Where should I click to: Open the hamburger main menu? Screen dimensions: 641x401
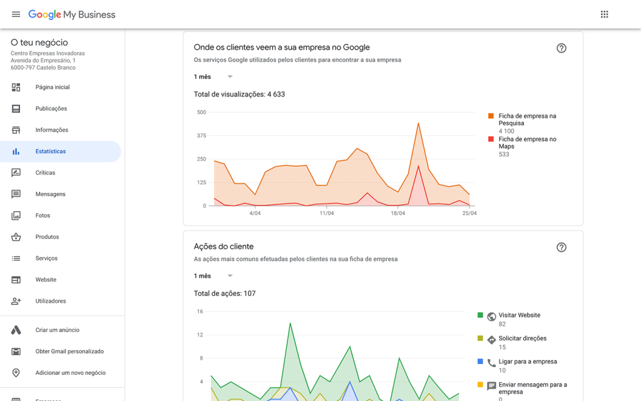point(16,14)
